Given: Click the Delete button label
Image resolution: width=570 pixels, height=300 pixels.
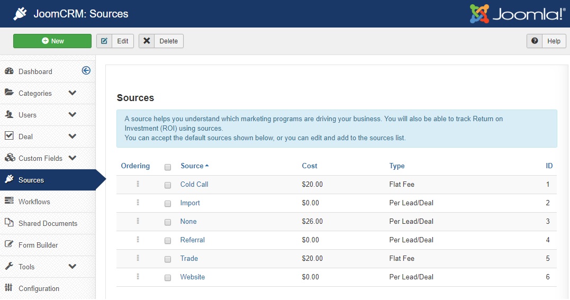Looking at the screenshot, I should 169,41.
